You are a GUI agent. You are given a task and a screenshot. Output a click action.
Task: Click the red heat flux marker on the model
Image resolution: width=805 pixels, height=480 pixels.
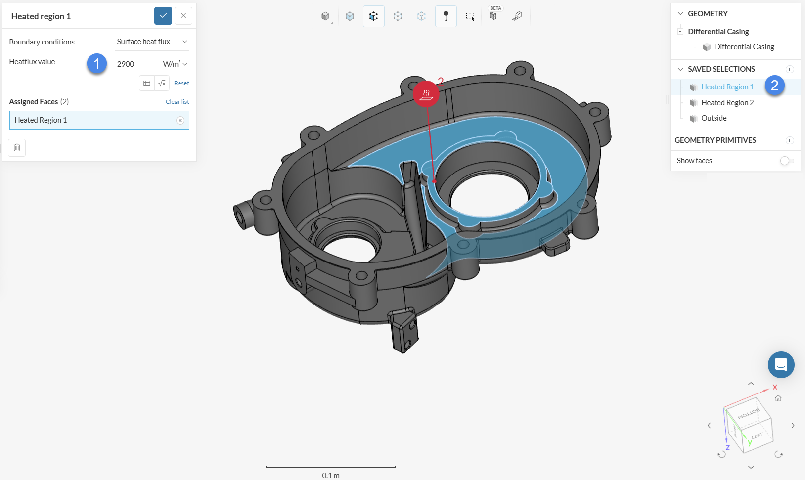pos(426,94)
